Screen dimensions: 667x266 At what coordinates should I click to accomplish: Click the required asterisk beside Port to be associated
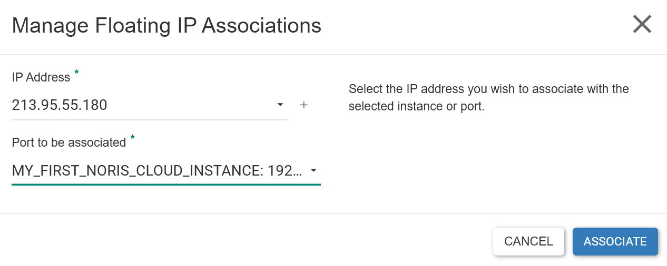pyautogui.click(x=132, y=137)
